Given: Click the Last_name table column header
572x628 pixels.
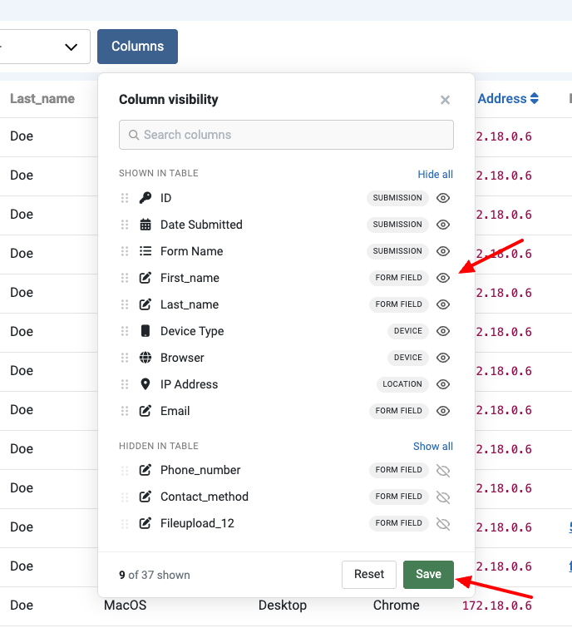Looking at the screenshot, I should pos(42,98).
